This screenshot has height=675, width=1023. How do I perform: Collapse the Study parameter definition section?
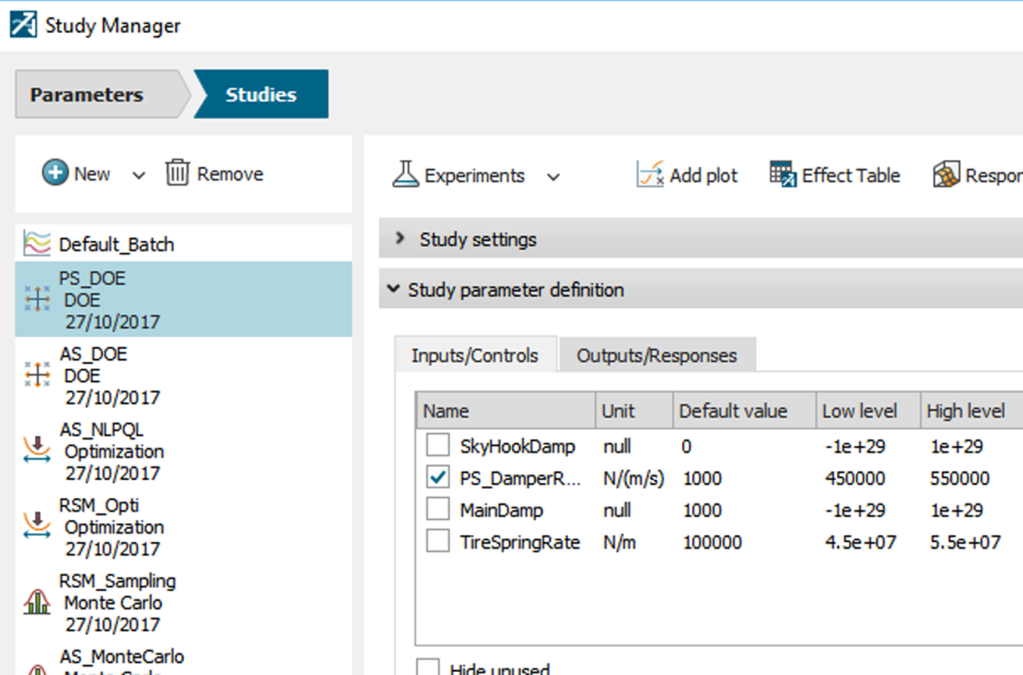393,288
